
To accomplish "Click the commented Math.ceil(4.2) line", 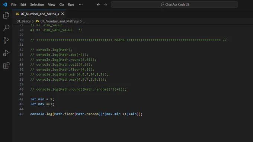I will 61,65.
